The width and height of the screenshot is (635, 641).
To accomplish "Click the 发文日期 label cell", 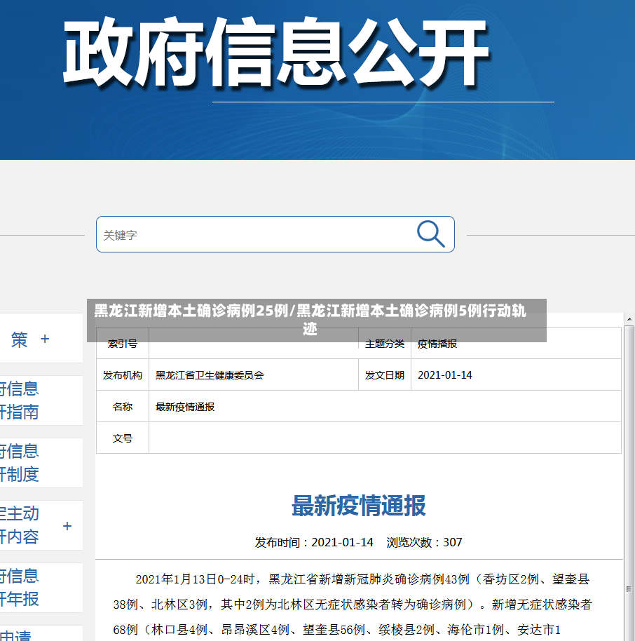I will tap(385, 375).
